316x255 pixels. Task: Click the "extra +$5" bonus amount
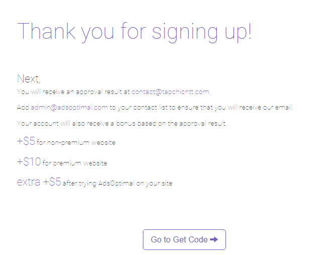coord(39,182)
